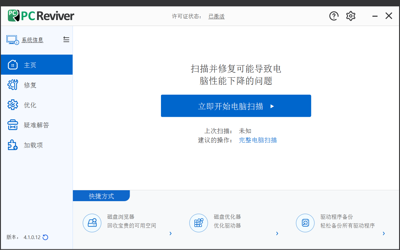Click the 已激活 license status link

(217, 16)
